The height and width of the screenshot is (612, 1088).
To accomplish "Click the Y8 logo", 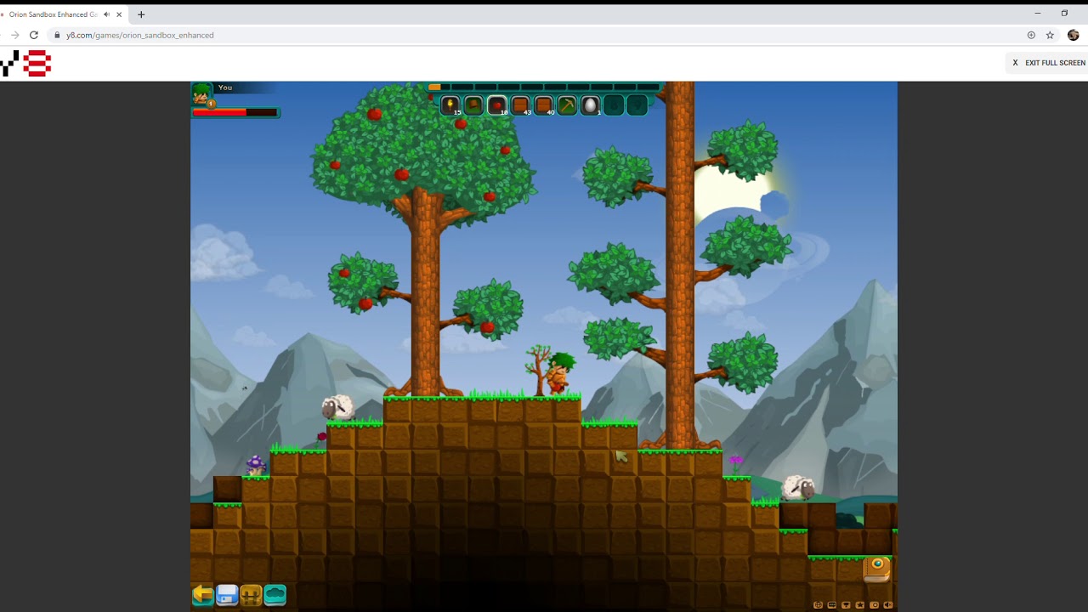I will 26,63.
